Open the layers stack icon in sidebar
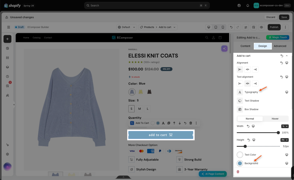This screenshot has width=294, height=180. (x=7, y=67)
